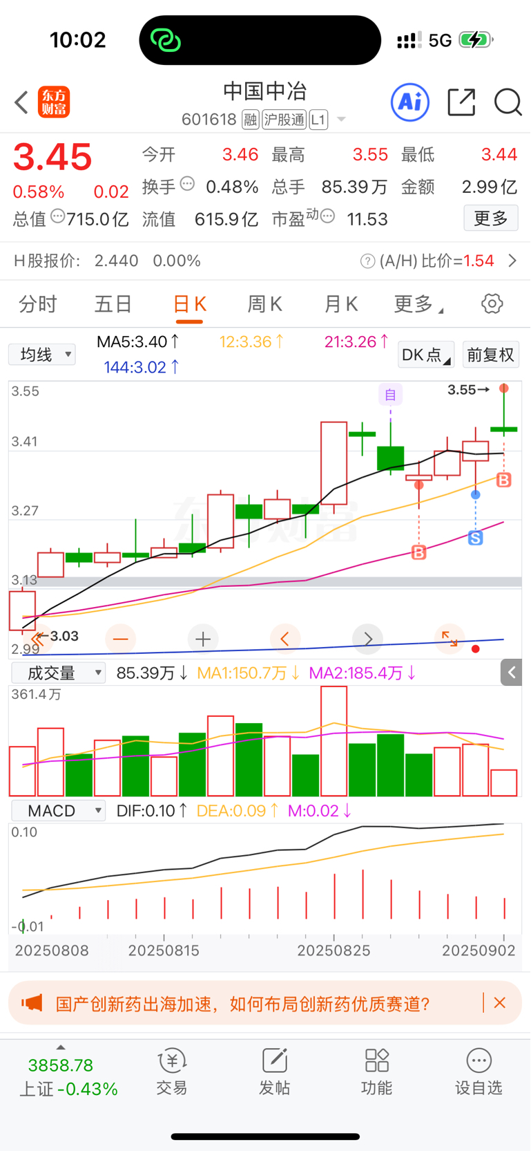The height and width of the screenshot is (1151, 531).
Task: Tap the tallest volume bar
Action: point(334,741)
